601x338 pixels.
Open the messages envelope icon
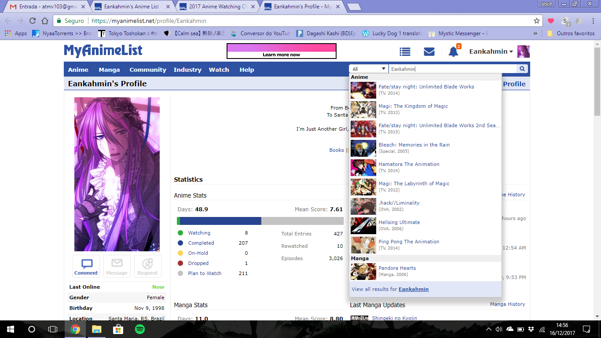pos(429,51)
